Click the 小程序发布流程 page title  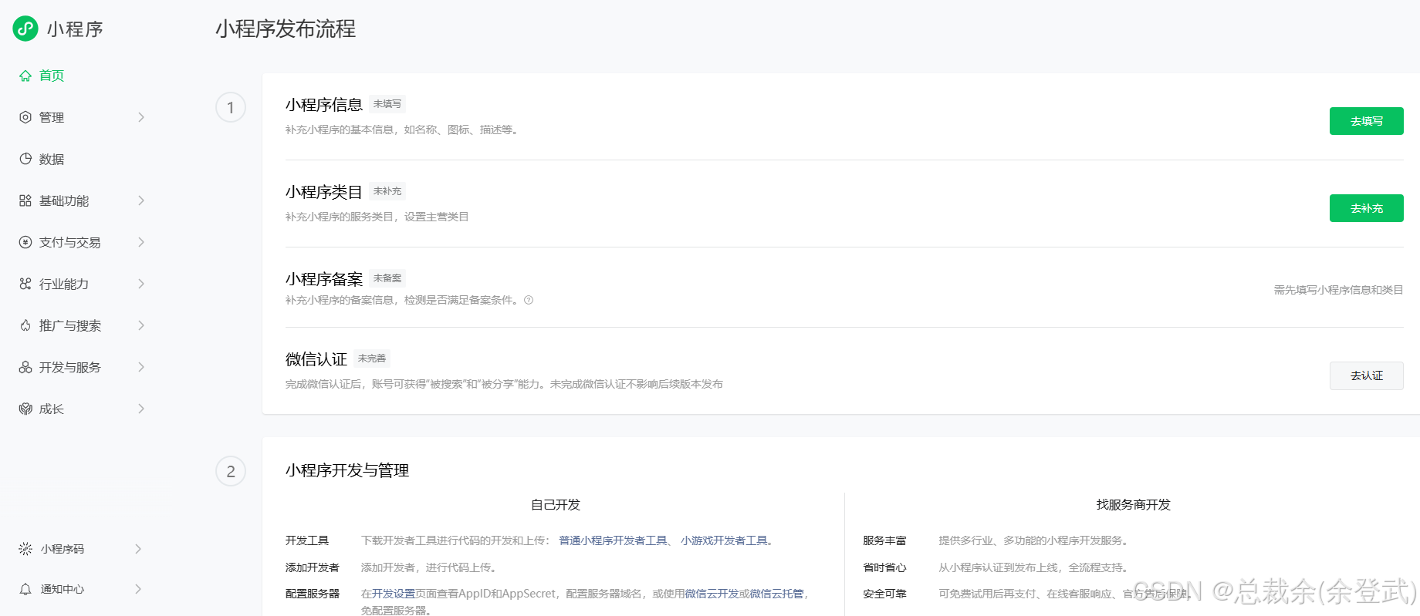pos(286,29)
